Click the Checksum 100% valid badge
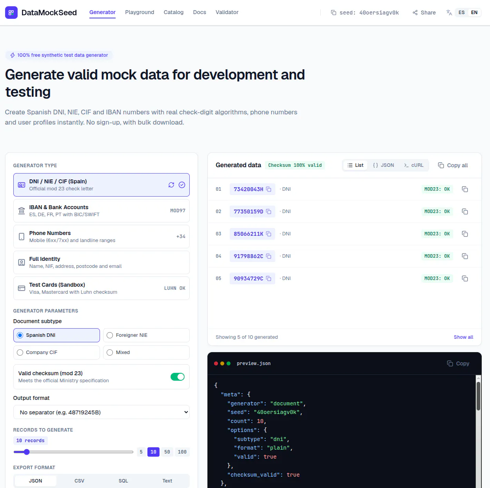This screenshot has width=490, height=488. pos(295,165)
